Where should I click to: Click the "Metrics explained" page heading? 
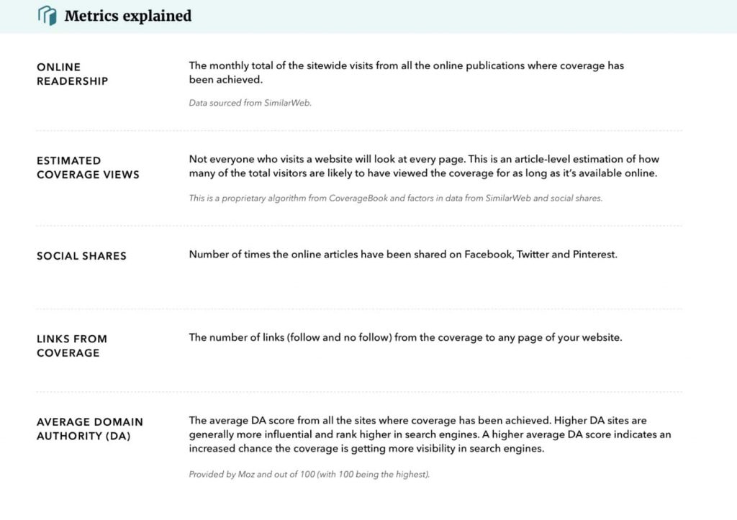[127, 16]
